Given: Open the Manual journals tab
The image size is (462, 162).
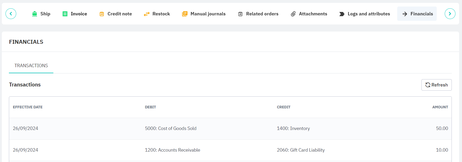Looking at the screenshot, I should (x=208, y=14).
